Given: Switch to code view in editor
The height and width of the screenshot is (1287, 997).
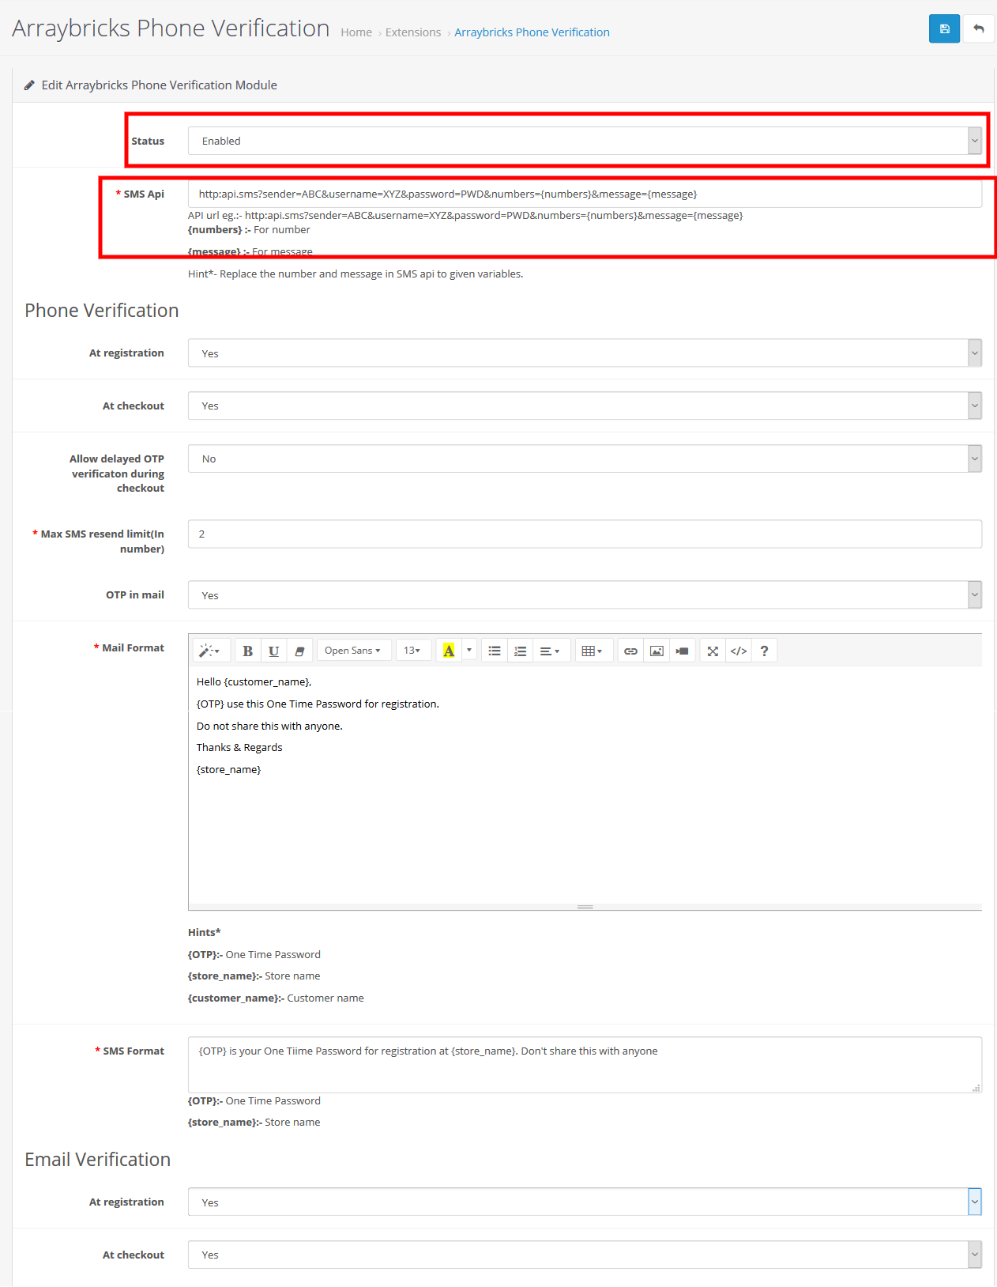Looking at the screenshot, I should pos(739,651).
